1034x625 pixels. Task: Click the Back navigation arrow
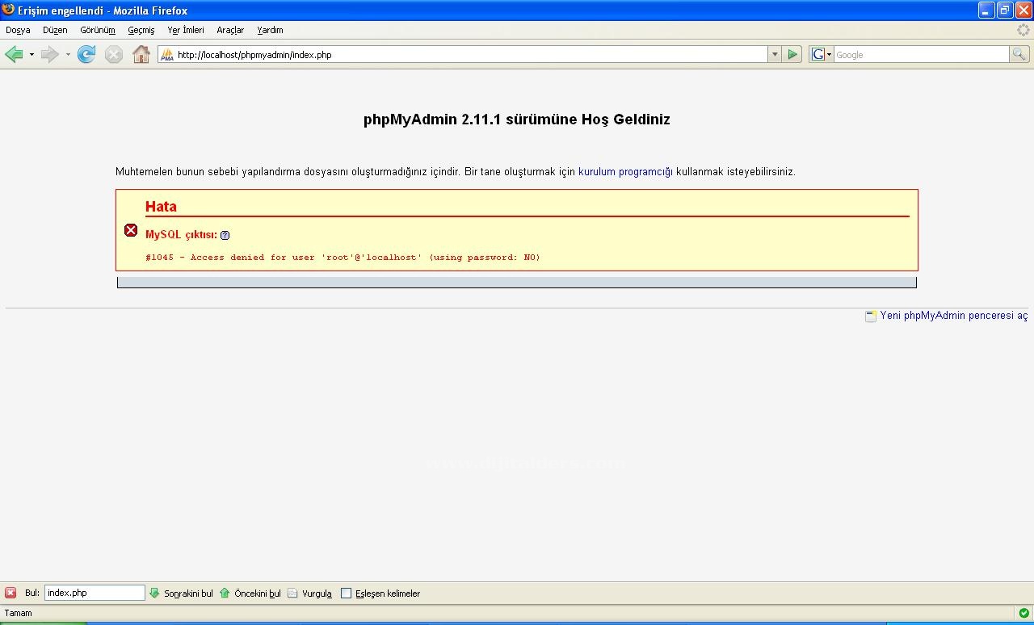tap(14, 54)
